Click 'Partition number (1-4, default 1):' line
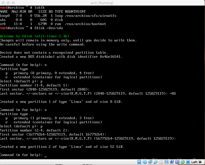Viewport: 205px width, 165px height. [35, 85]
